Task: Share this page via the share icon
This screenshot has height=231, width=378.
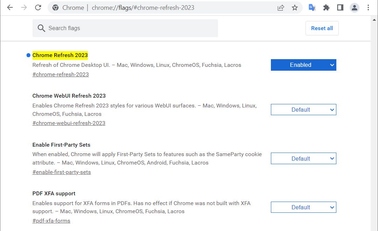Action: tap(281, 8)
